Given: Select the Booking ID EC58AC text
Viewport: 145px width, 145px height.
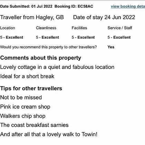Looking at the screenshot, I should (x=74, y=6).
